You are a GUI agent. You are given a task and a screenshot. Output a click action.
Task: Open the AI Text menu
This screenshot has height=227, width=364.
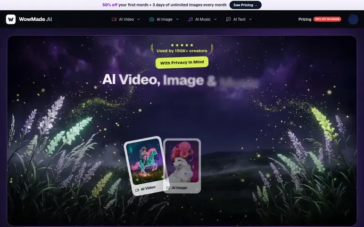tap(240, 19)
